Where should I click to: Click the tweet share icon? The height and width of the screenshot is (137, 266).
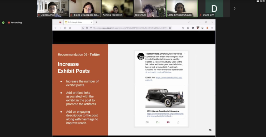click(178, 122)
